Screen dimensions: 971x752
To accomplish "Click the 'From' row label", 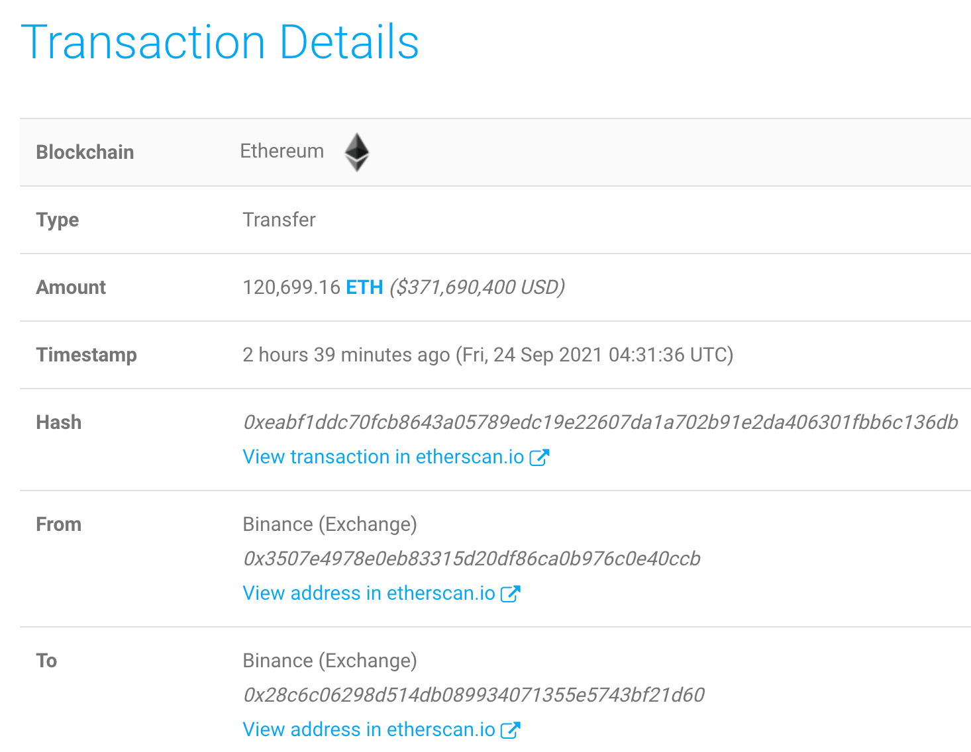I will [58, 524].
